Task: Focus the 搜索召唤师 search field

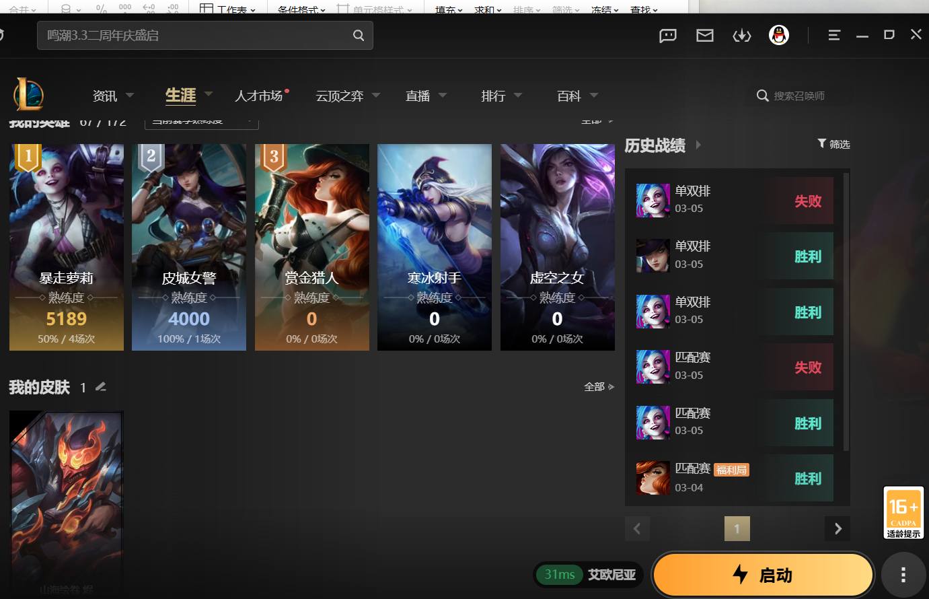Action: pyautogui.click(x=798, y=96)
